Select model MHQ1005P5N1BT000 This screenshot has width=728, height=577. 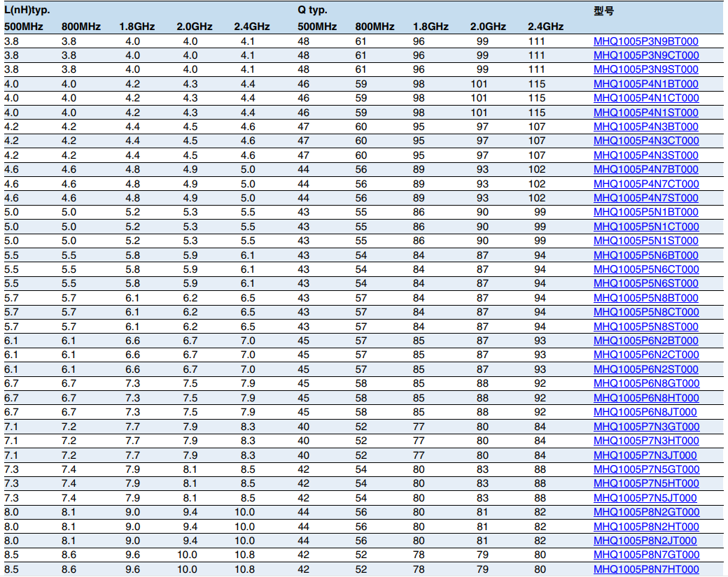pyautogui.click(x=646, y=212)
